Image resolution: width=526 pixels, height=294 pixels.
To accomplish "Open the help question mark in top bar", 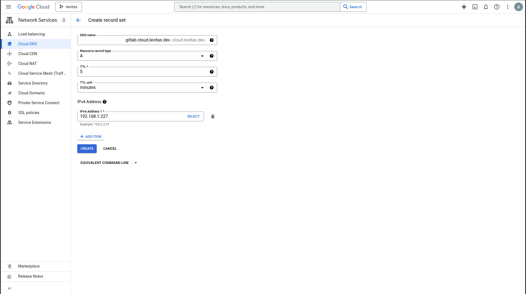I will [497, 7].
